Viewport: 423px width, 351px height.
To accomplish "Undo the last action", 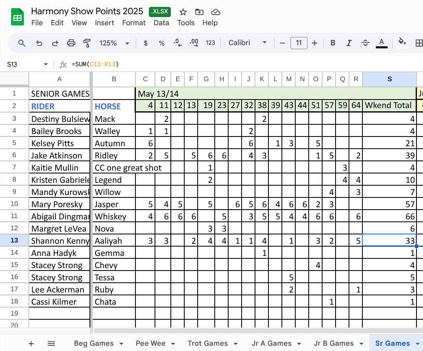I will [x=39, y=43].
